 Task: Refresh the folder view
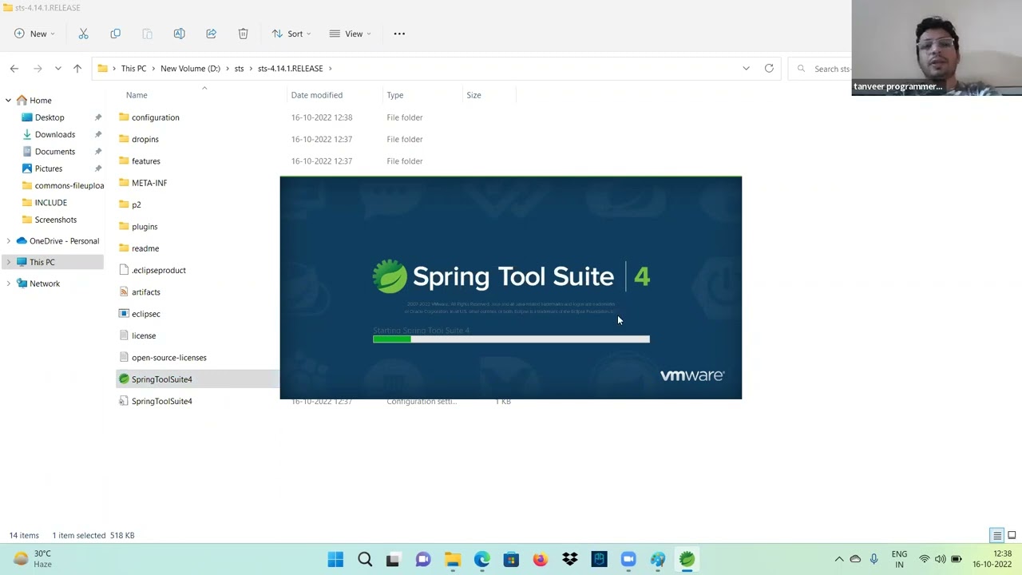[x=769, y=68]
